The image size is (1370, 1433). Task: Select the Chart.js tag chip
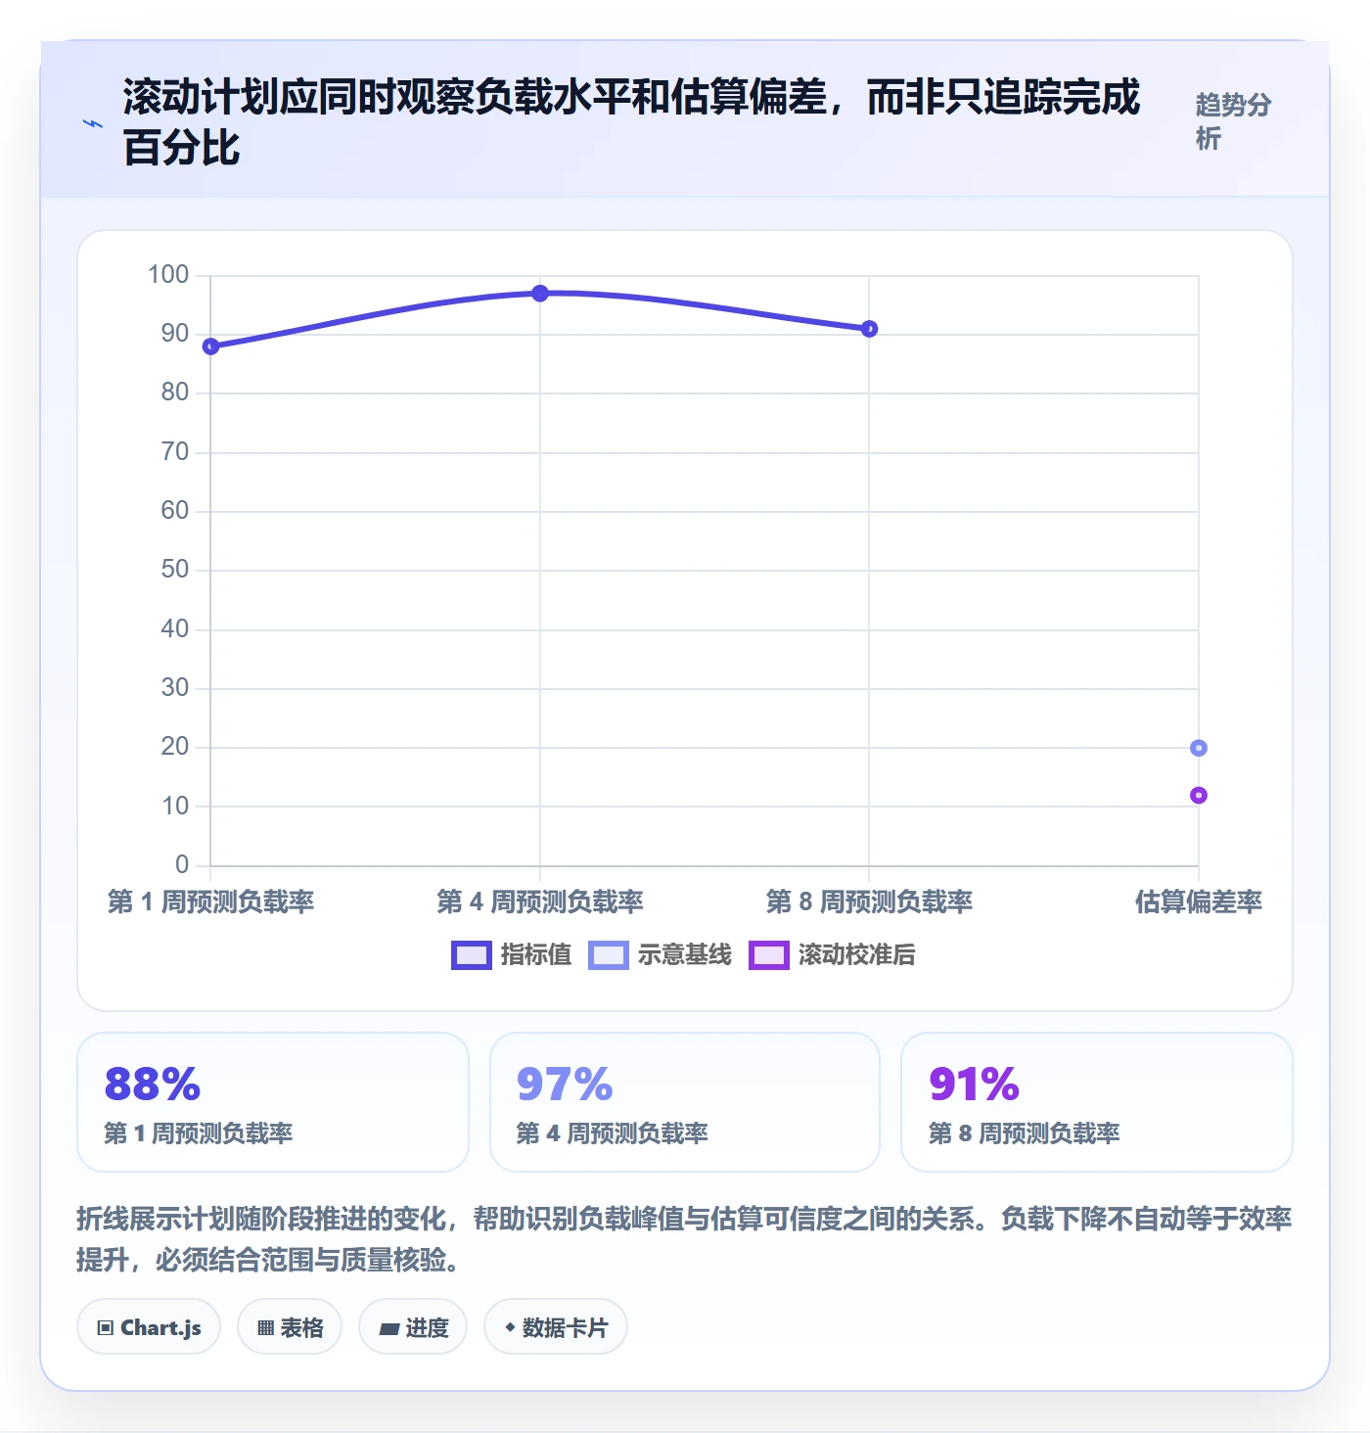149,1327
